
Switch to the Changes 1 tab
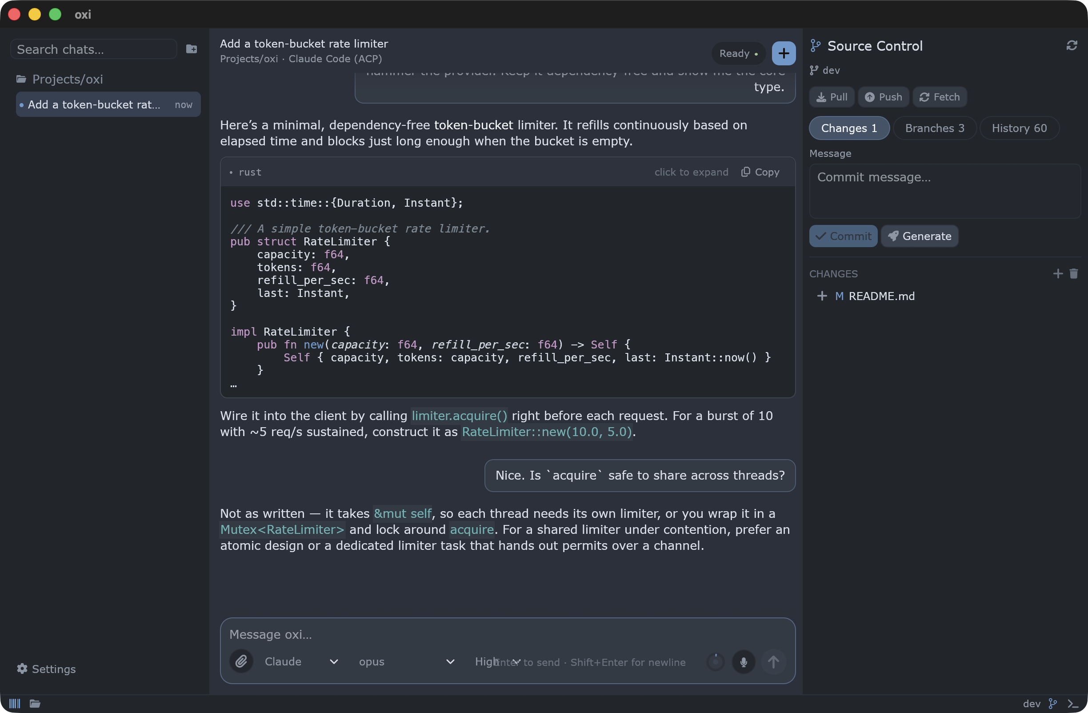(x=849, y=128)
